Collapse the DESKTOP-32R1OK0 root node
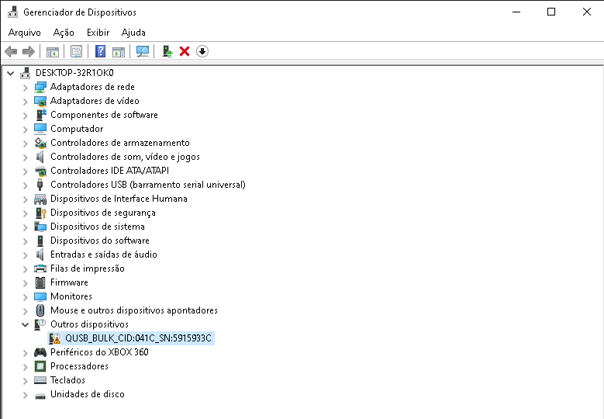The image size is (604, 419). click(11, 73)
